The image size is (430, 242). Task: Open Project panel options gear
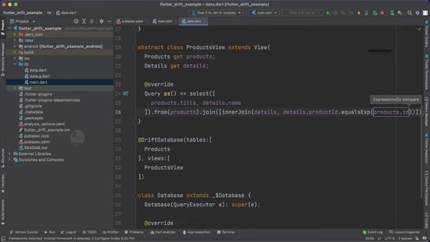pyautogui.click(x=101, y=21)
